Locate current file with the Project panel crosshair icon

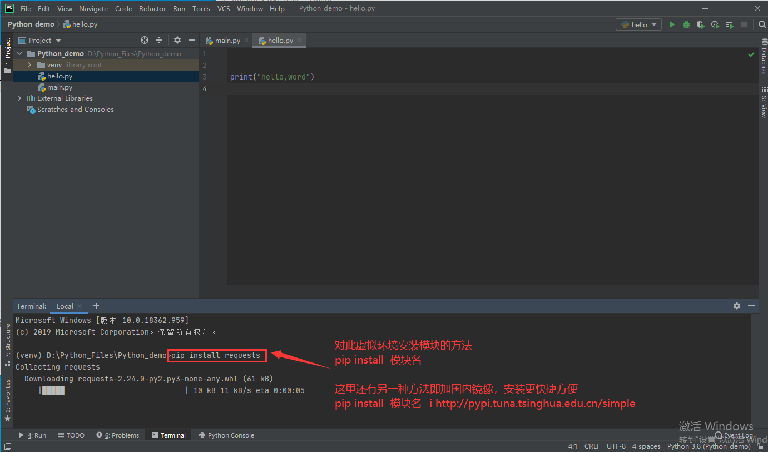pyautogui.click(x=145, y=40)
